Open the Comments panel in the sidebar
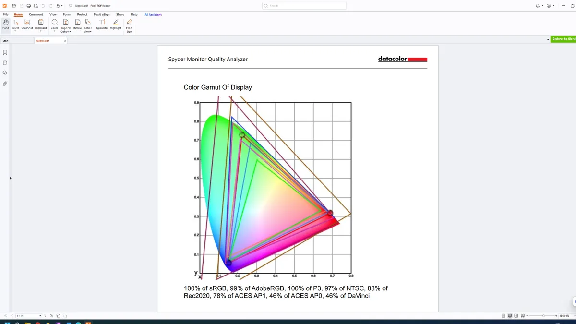 [x=5, y=72]
